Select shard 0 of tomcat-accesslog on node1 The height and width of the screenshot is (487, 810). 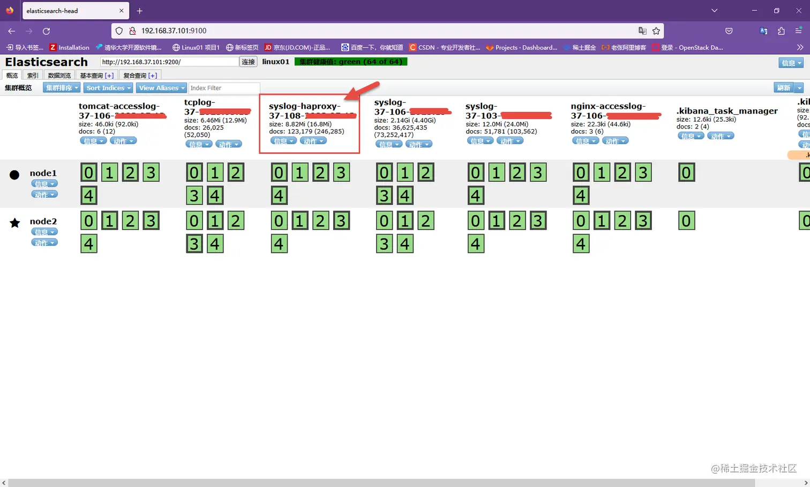(x=89, y=173)
